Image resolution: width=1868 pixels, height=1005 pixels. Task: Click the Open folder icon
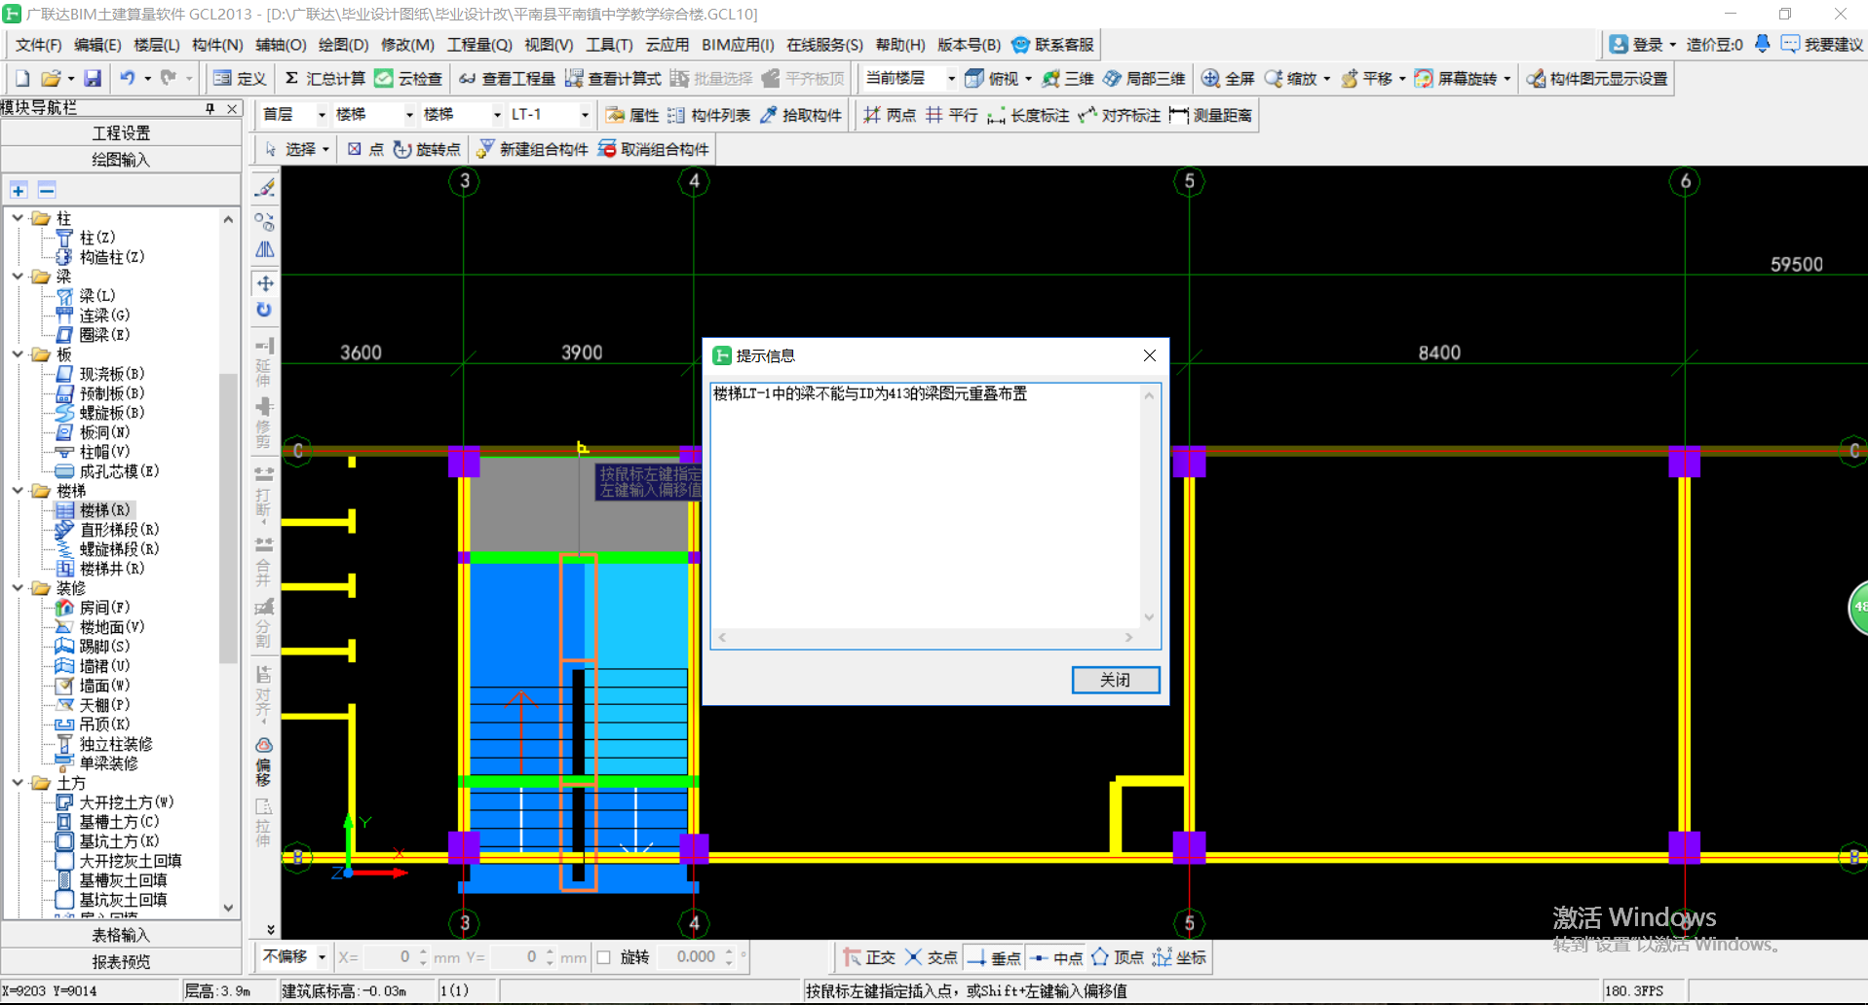click(51, 79)
